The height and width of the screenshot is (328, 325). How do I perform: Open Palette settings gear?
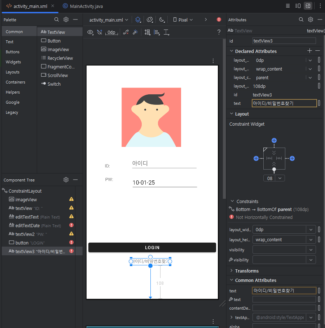coord(66,19)
